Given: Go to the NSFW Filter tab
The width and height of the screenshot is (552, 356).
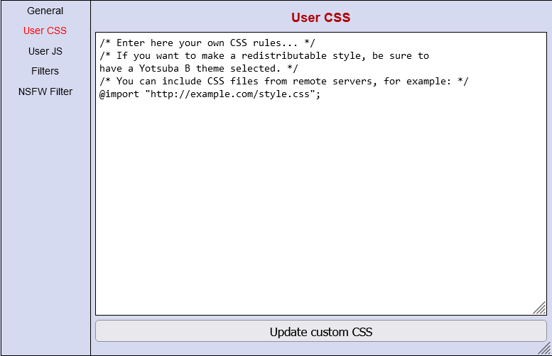Looking at the screenshot, I should 45,91.
